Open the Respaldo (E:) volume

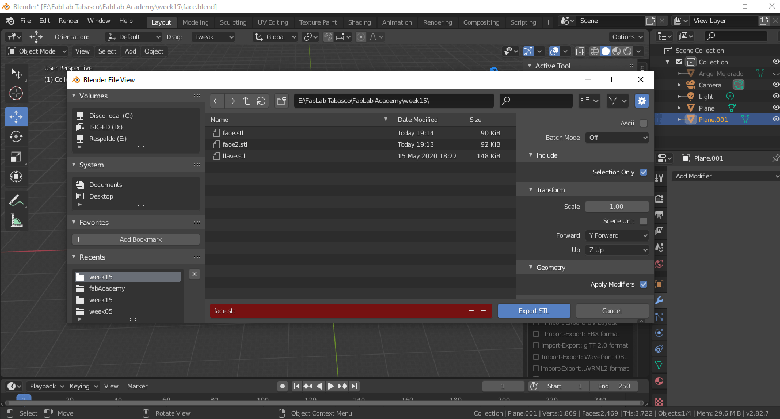pos(108,139)
